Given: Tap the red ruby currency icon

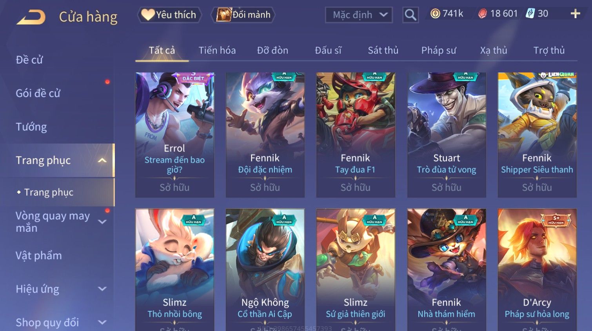Looking at the screenshot, I should coord(482,14).
